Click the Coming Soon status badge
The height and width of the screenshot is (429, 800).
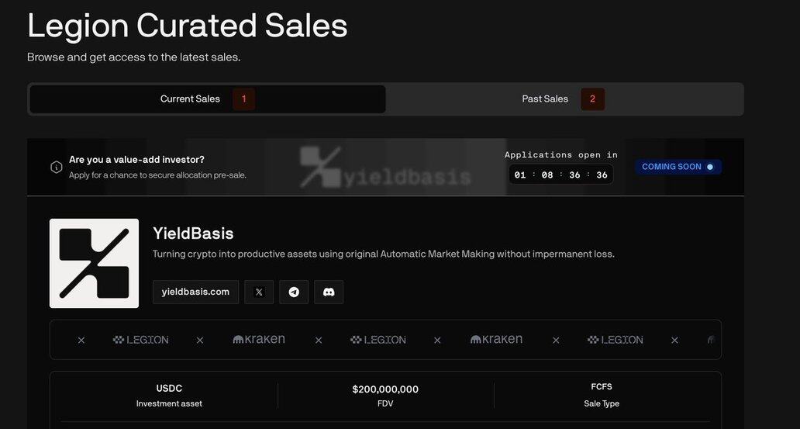(x=678, y=167)
